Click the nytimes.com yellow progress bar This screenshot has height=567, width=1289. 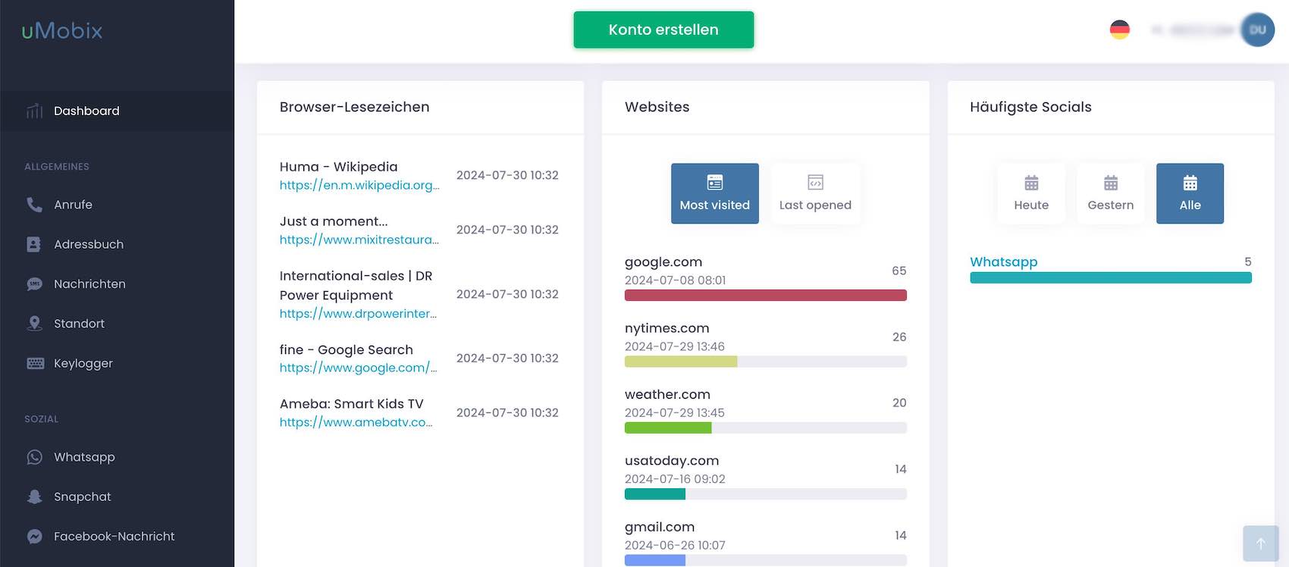pyautogui.click(x=681, y=362)
